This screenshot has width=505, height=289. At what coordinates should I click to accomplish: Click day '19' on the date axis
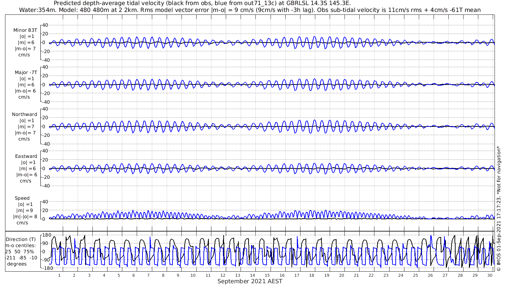(326, 275)
